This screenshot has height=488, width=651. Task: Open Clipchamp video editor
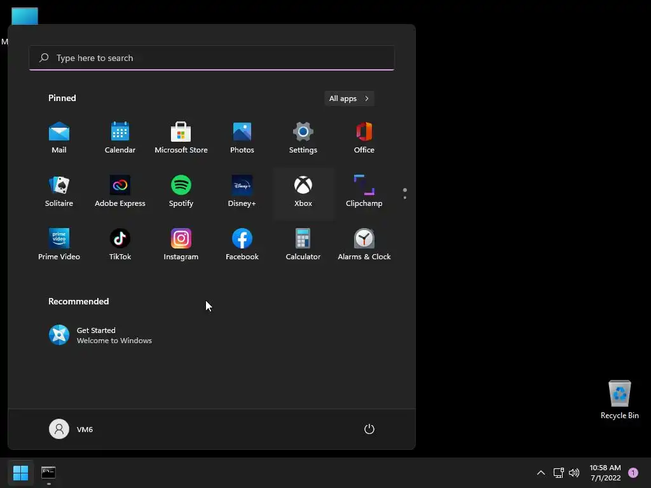pyautogui.click(x=364, y=191)
